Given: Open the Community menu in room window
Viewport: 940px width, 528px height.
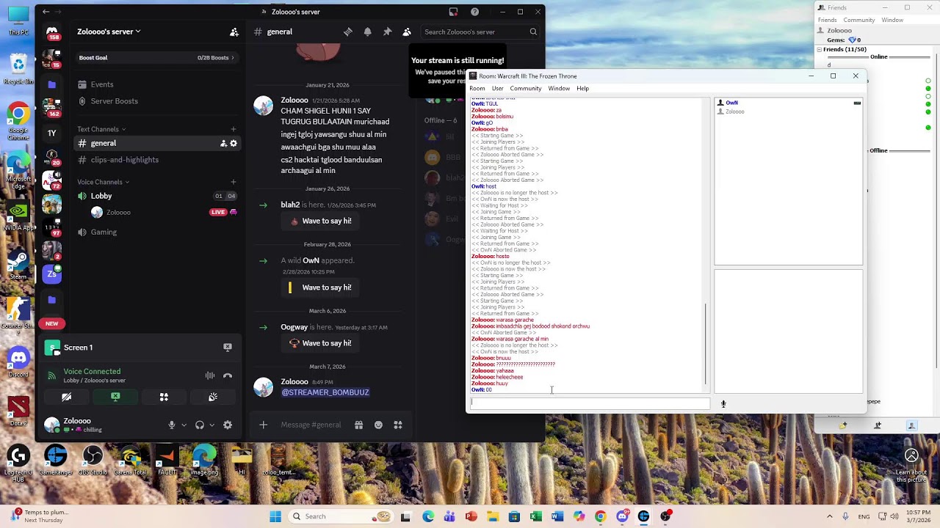Looking at the screenshot, I should [525, 89].
